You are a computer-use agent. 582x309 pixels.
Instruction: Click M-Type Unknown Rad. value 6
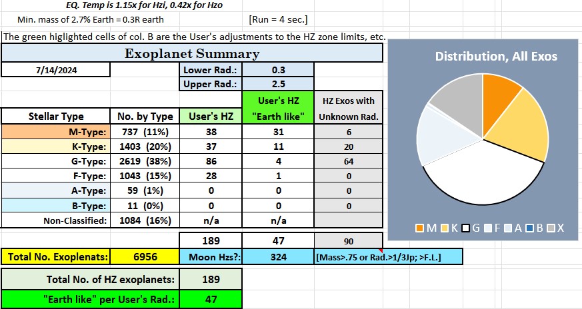[x=349, y=132]
